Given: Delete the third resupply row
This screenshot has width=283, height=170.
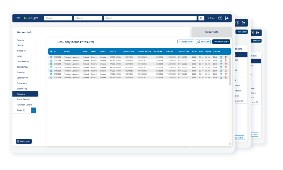Looking at the screenshot, I should [x=225, y=64].
